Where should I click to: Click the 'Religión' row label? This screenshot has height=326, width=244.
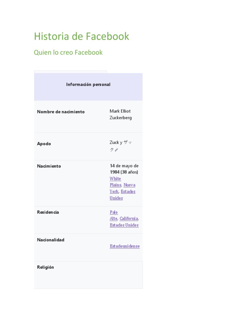[45, 267]
